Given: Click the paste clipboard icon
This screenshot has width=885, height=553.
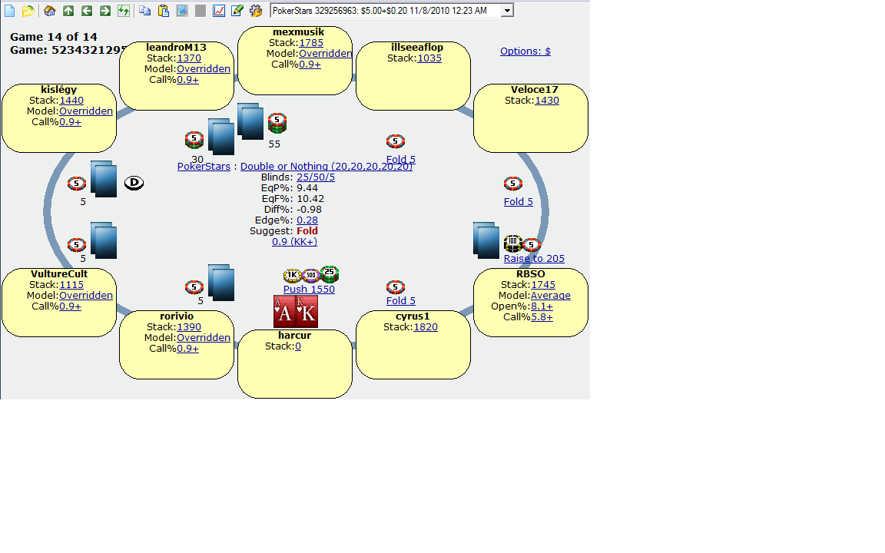Looking at the screenshot, I should point(164,11).
